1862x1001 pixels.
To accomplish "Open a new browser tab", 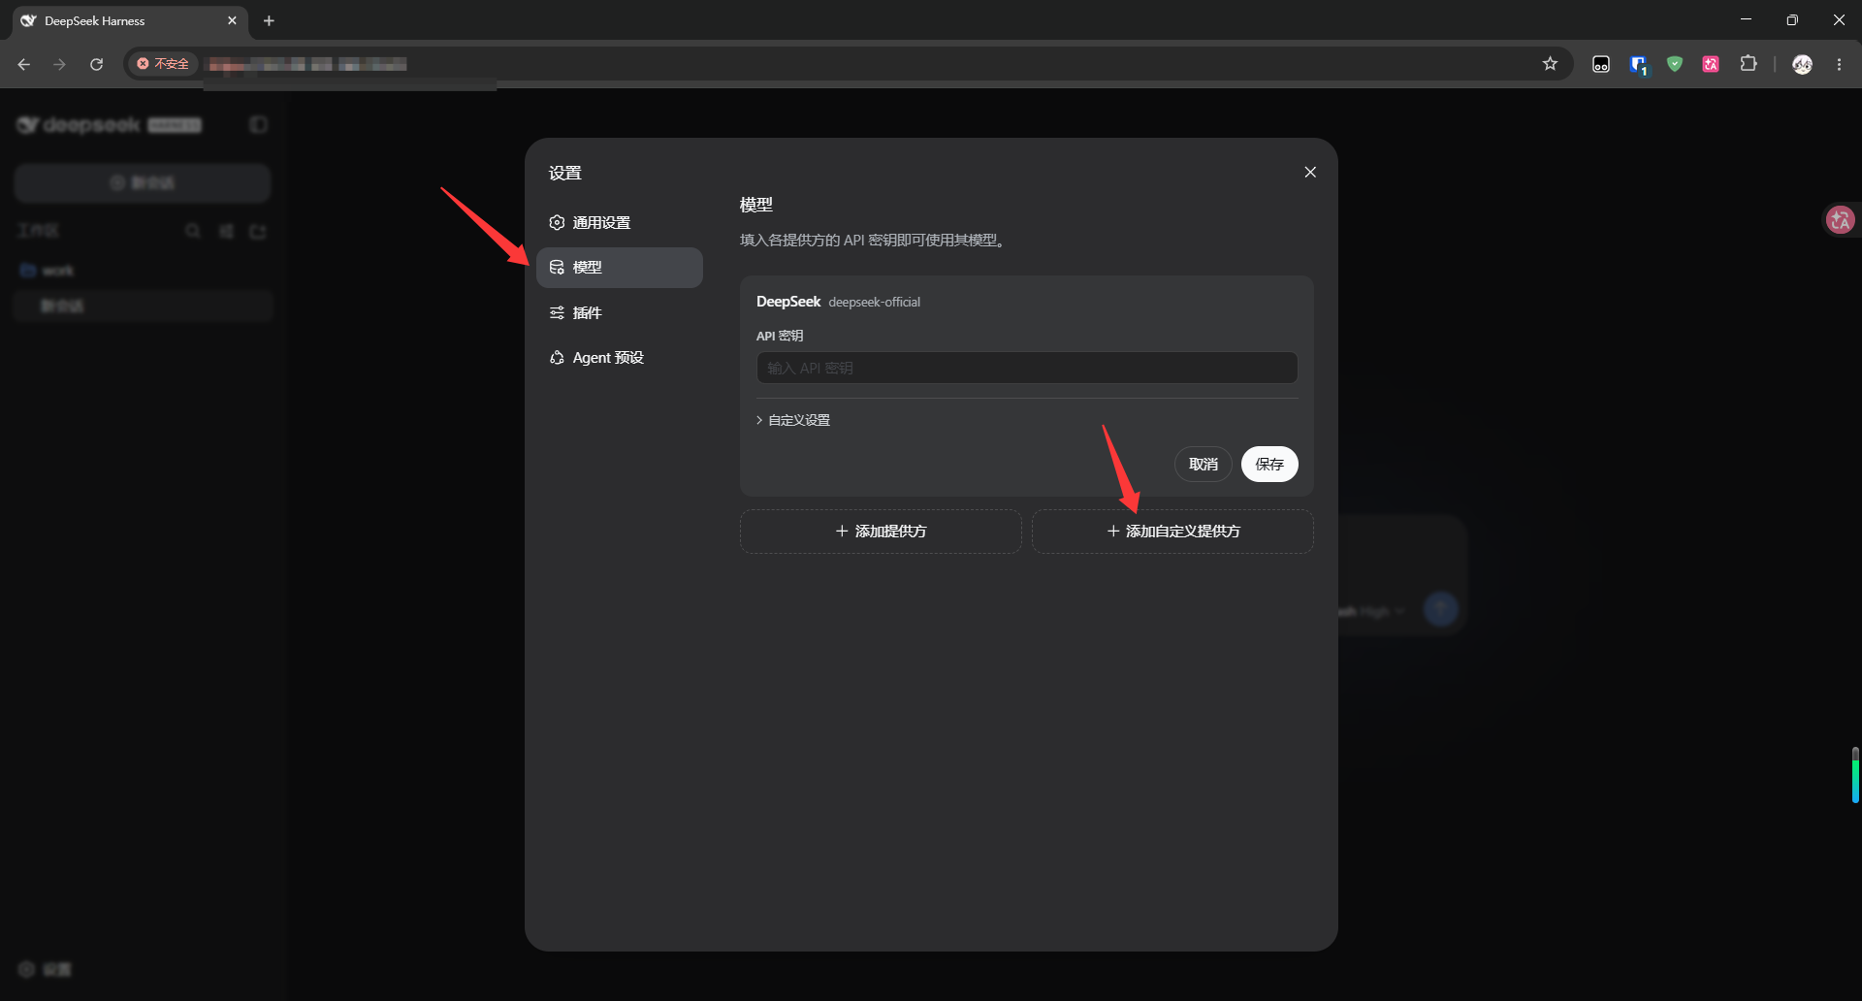I will (x=269, y=20).
